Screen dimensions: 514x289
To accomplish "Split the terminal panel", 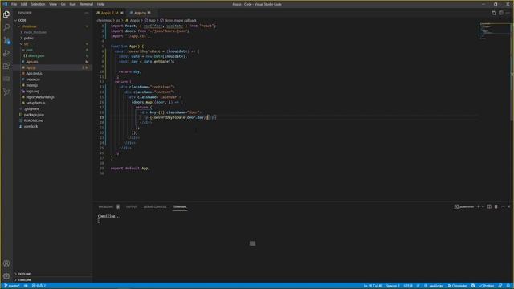I will click(489, 206).
